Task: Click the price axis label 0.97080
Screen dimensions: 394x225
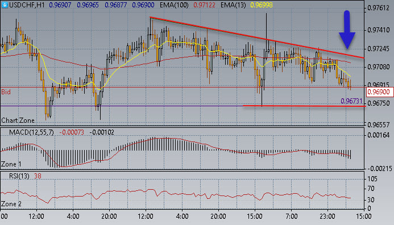Action: point(378,67)
